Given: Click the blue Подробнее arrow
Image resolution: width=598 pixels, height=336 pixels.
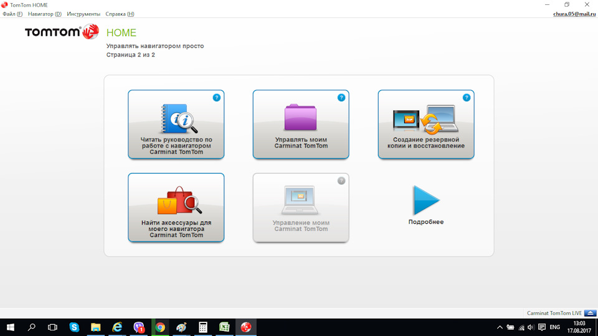Looking at the screenshot, I should point(426,200).
